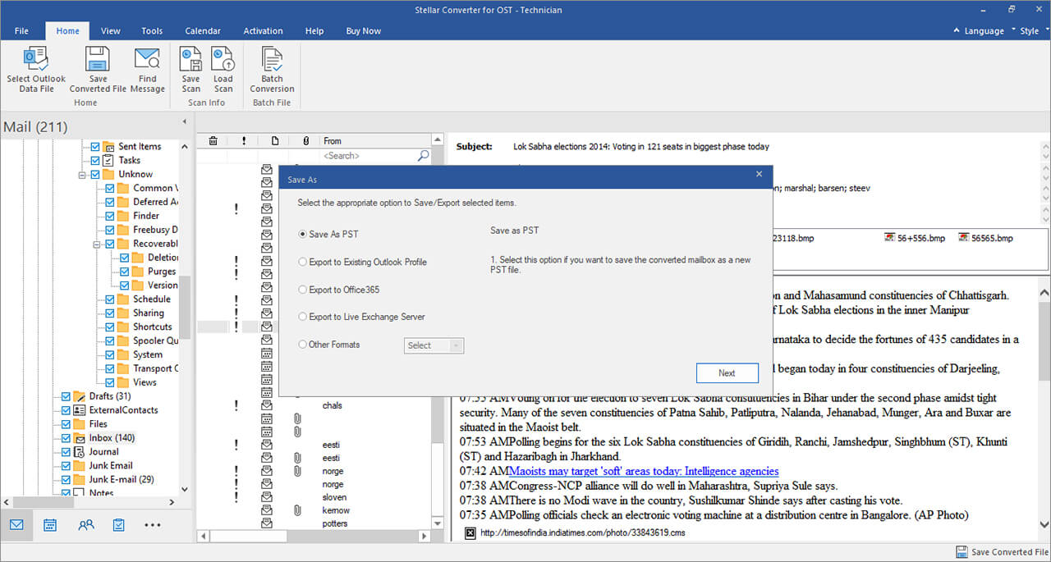The width and height of the screenshot is (1051, 562).
Task: Click Next in Save As dialog
Action: pyautogui.click(x=727, y=372)
